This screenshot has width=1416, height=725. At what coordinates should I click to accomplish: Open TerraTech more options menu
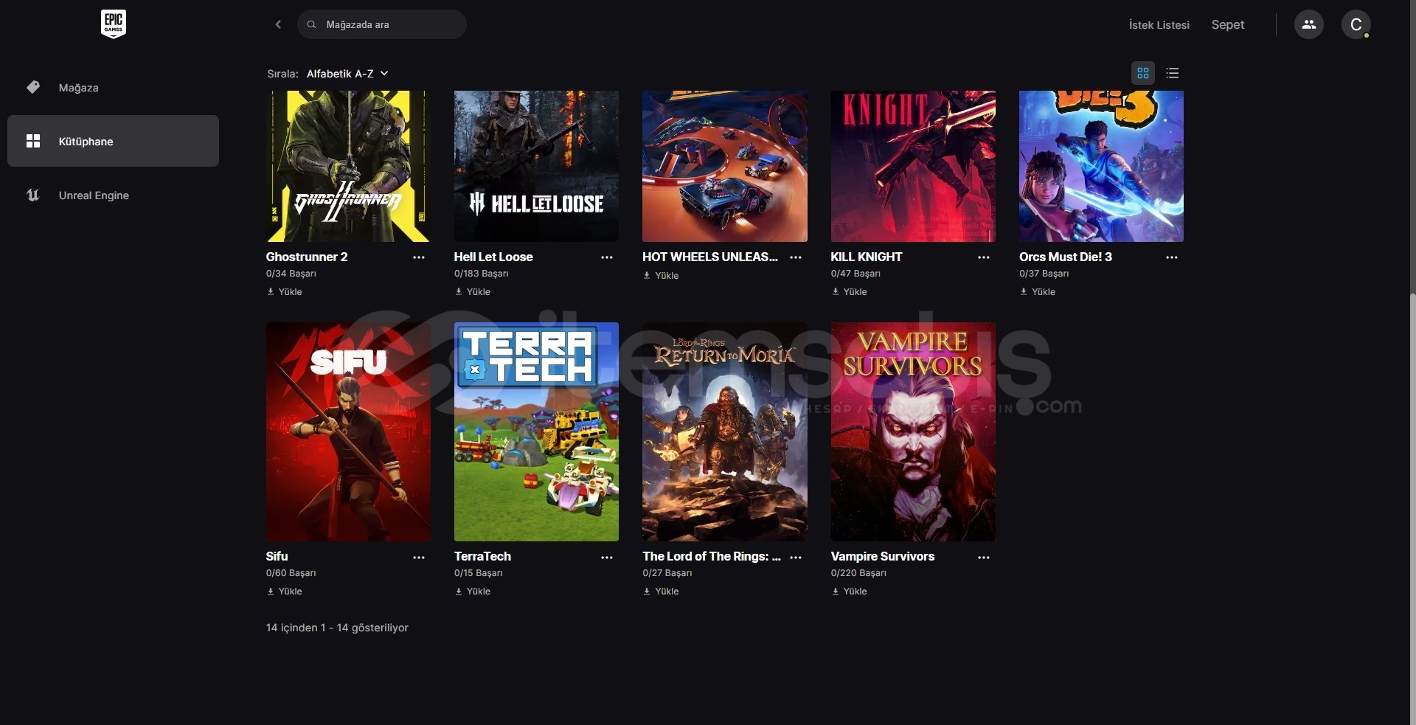607,558
